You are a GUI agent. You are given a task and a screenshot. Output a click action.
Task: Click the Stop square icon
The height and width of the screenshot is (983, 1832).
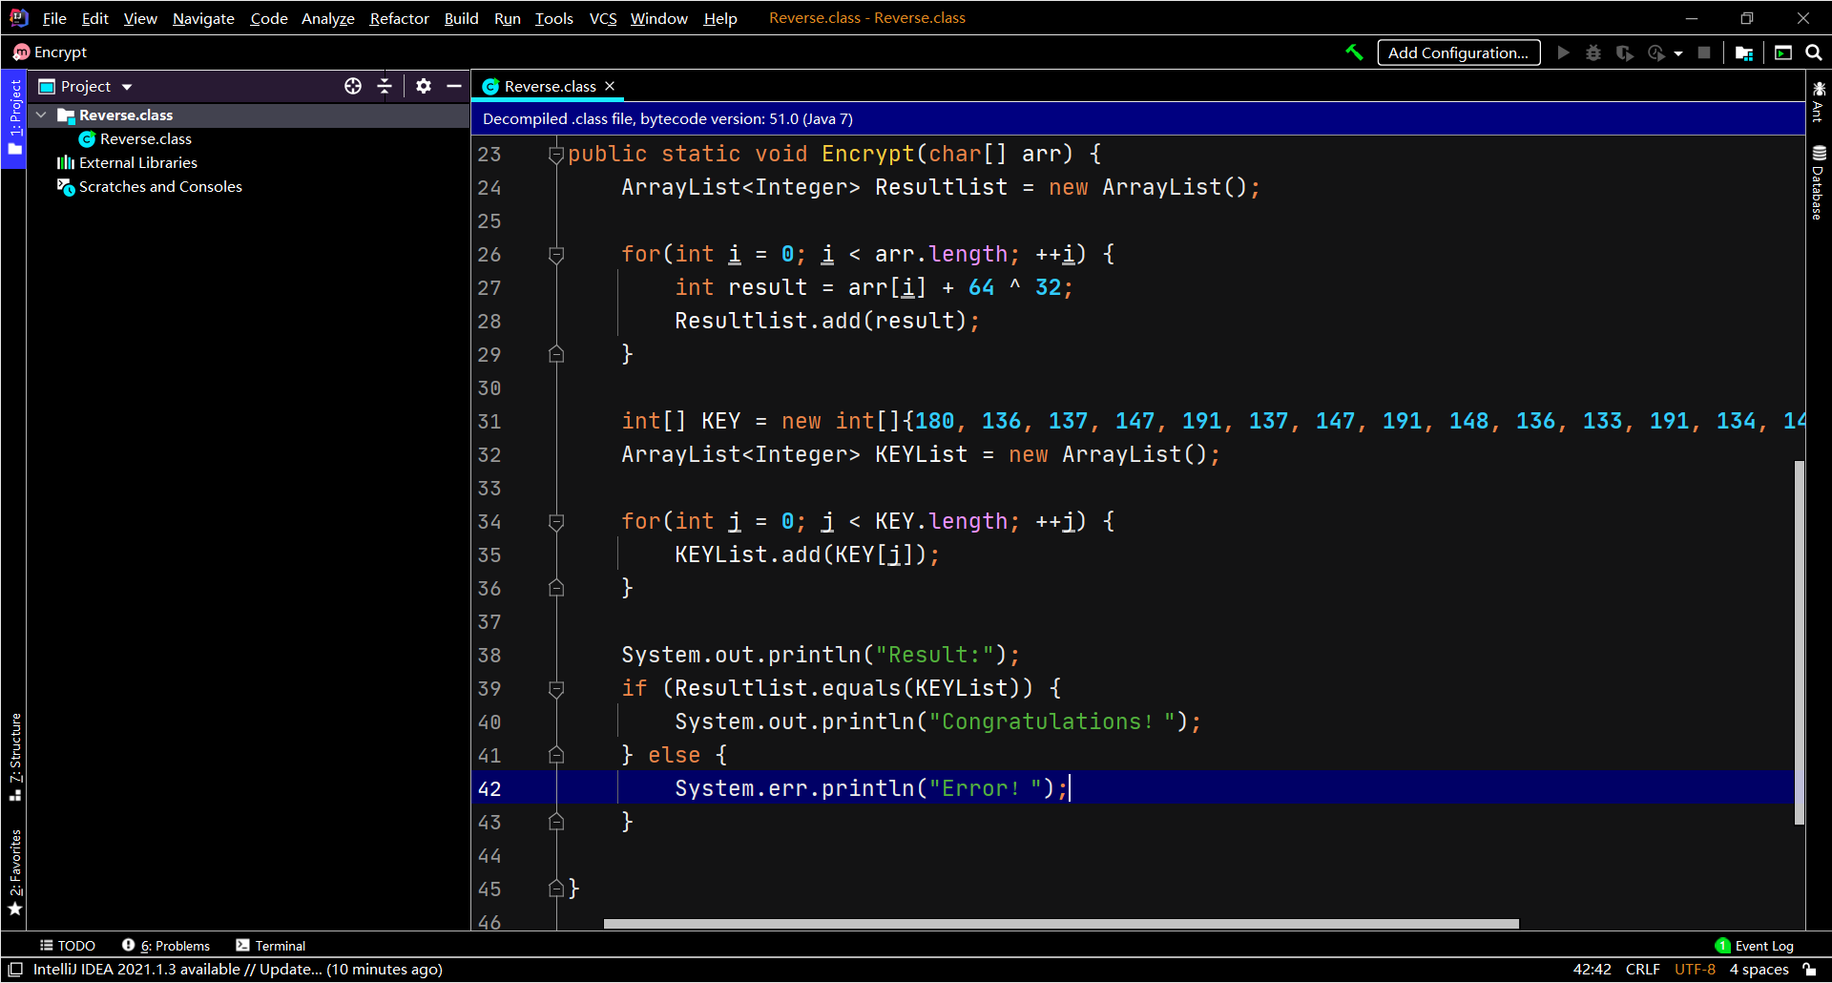pos(1704,52)
